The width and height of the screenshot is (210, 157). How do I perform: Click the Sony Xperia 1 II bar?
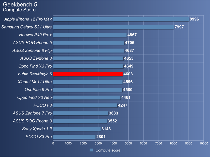[x=77, y=129]
